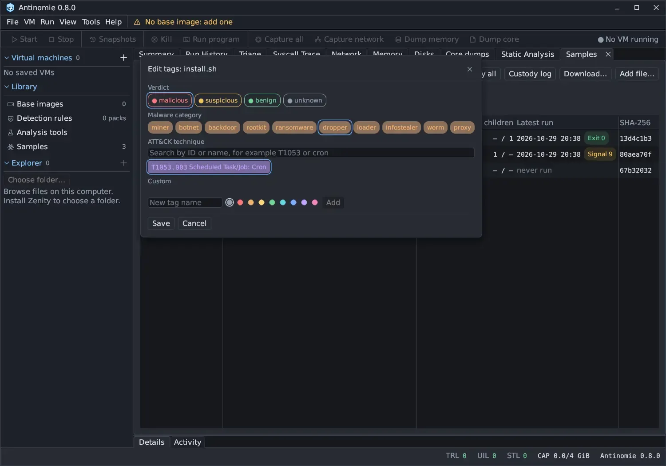Toggle the unknown verdict tag
Image resolution: width=666 pixels, height=466 pixels.
click(x=305, y=100)
